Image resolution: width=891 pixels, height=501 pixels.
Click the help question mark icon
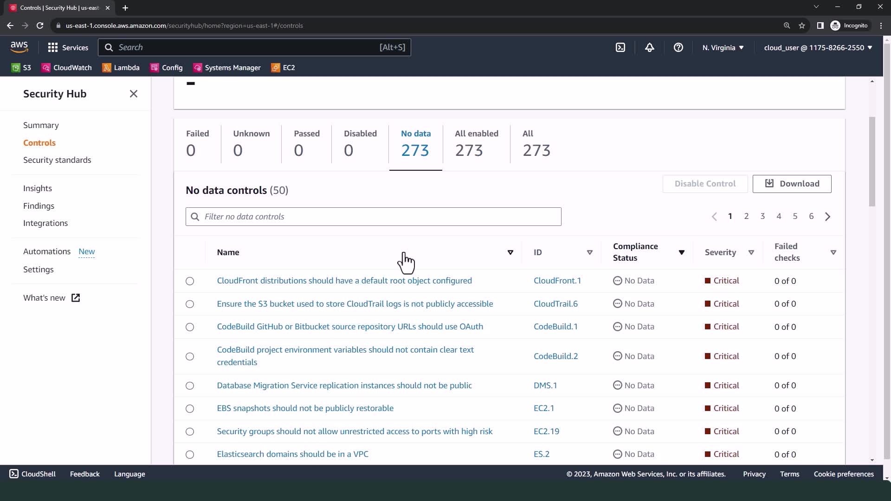pyautogui.click(x=678, y=47)
